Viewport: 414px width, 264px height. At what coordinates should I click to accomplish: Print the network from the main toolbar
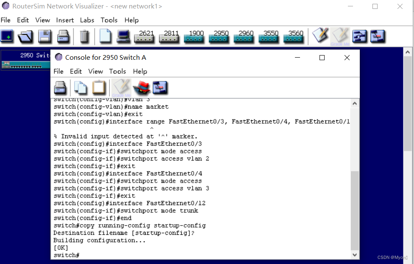(x=63, y=36)
